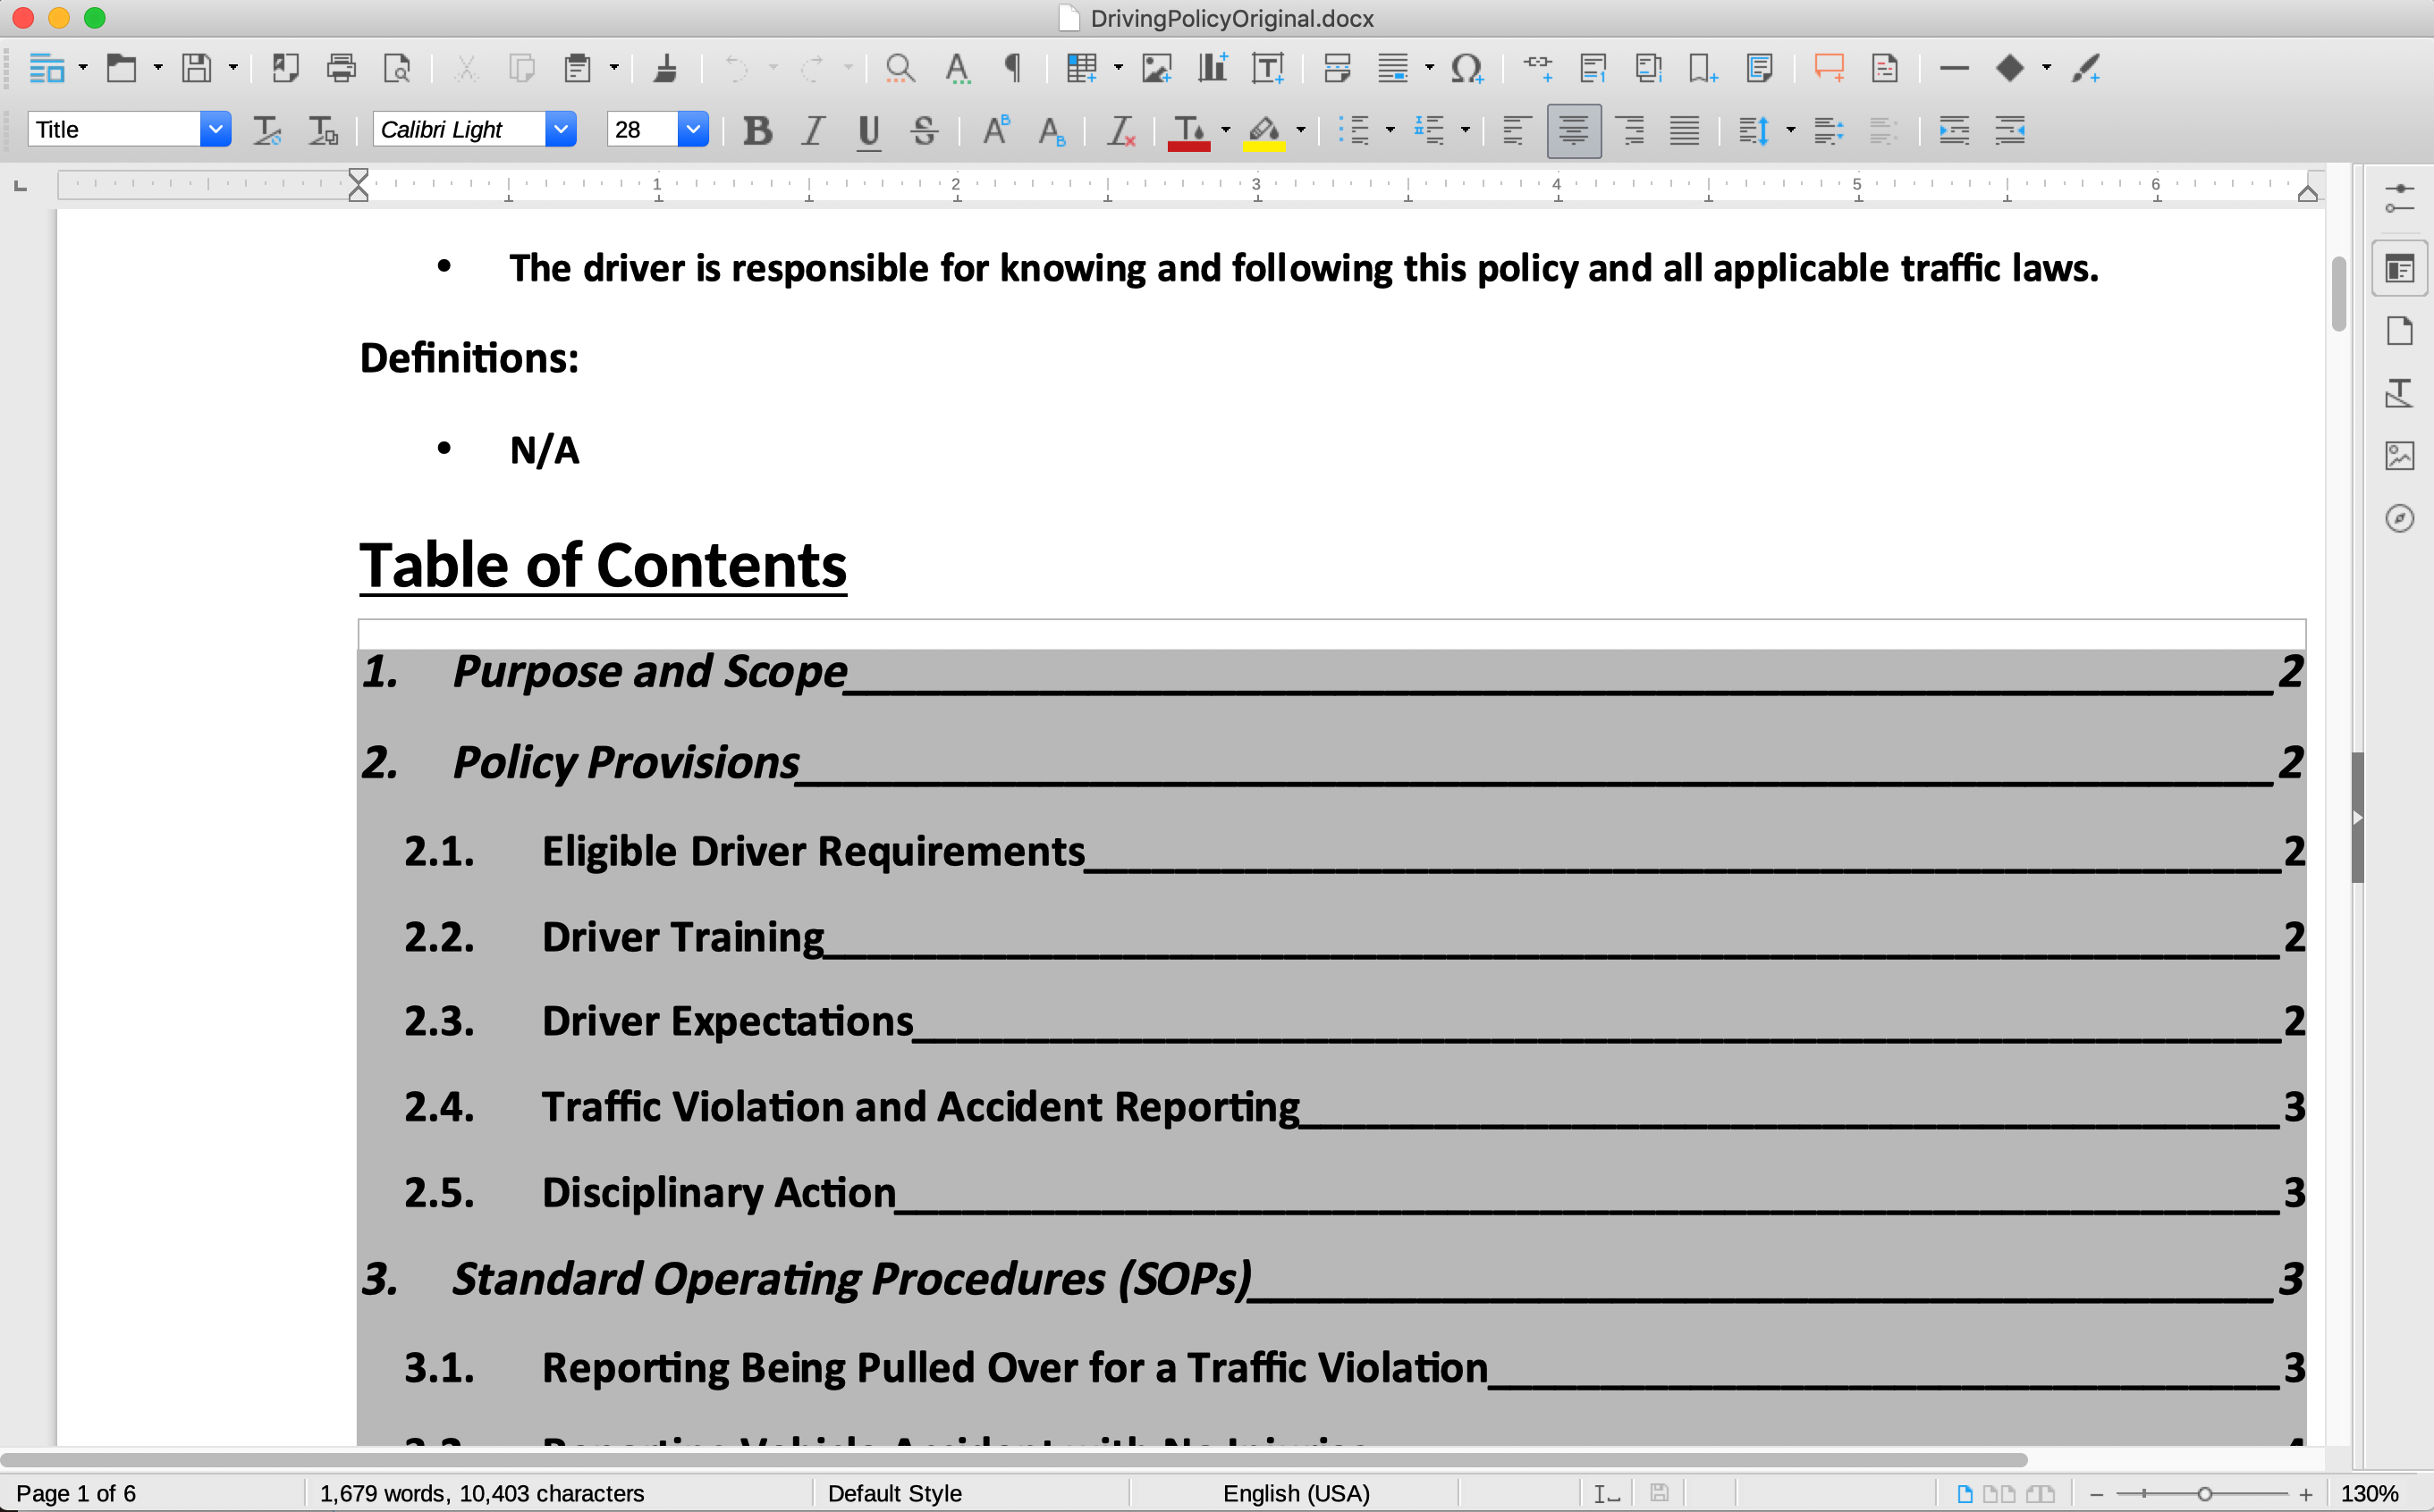Open the paragraph style dropdown showing Title
The image size is (2434, 1512).
click(216, 129)
